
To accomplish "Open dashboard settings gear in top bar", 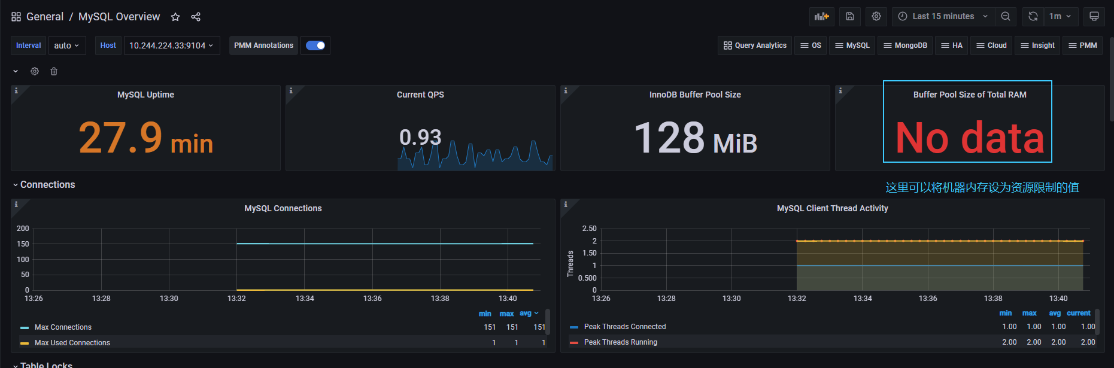I will click(876, 16).
